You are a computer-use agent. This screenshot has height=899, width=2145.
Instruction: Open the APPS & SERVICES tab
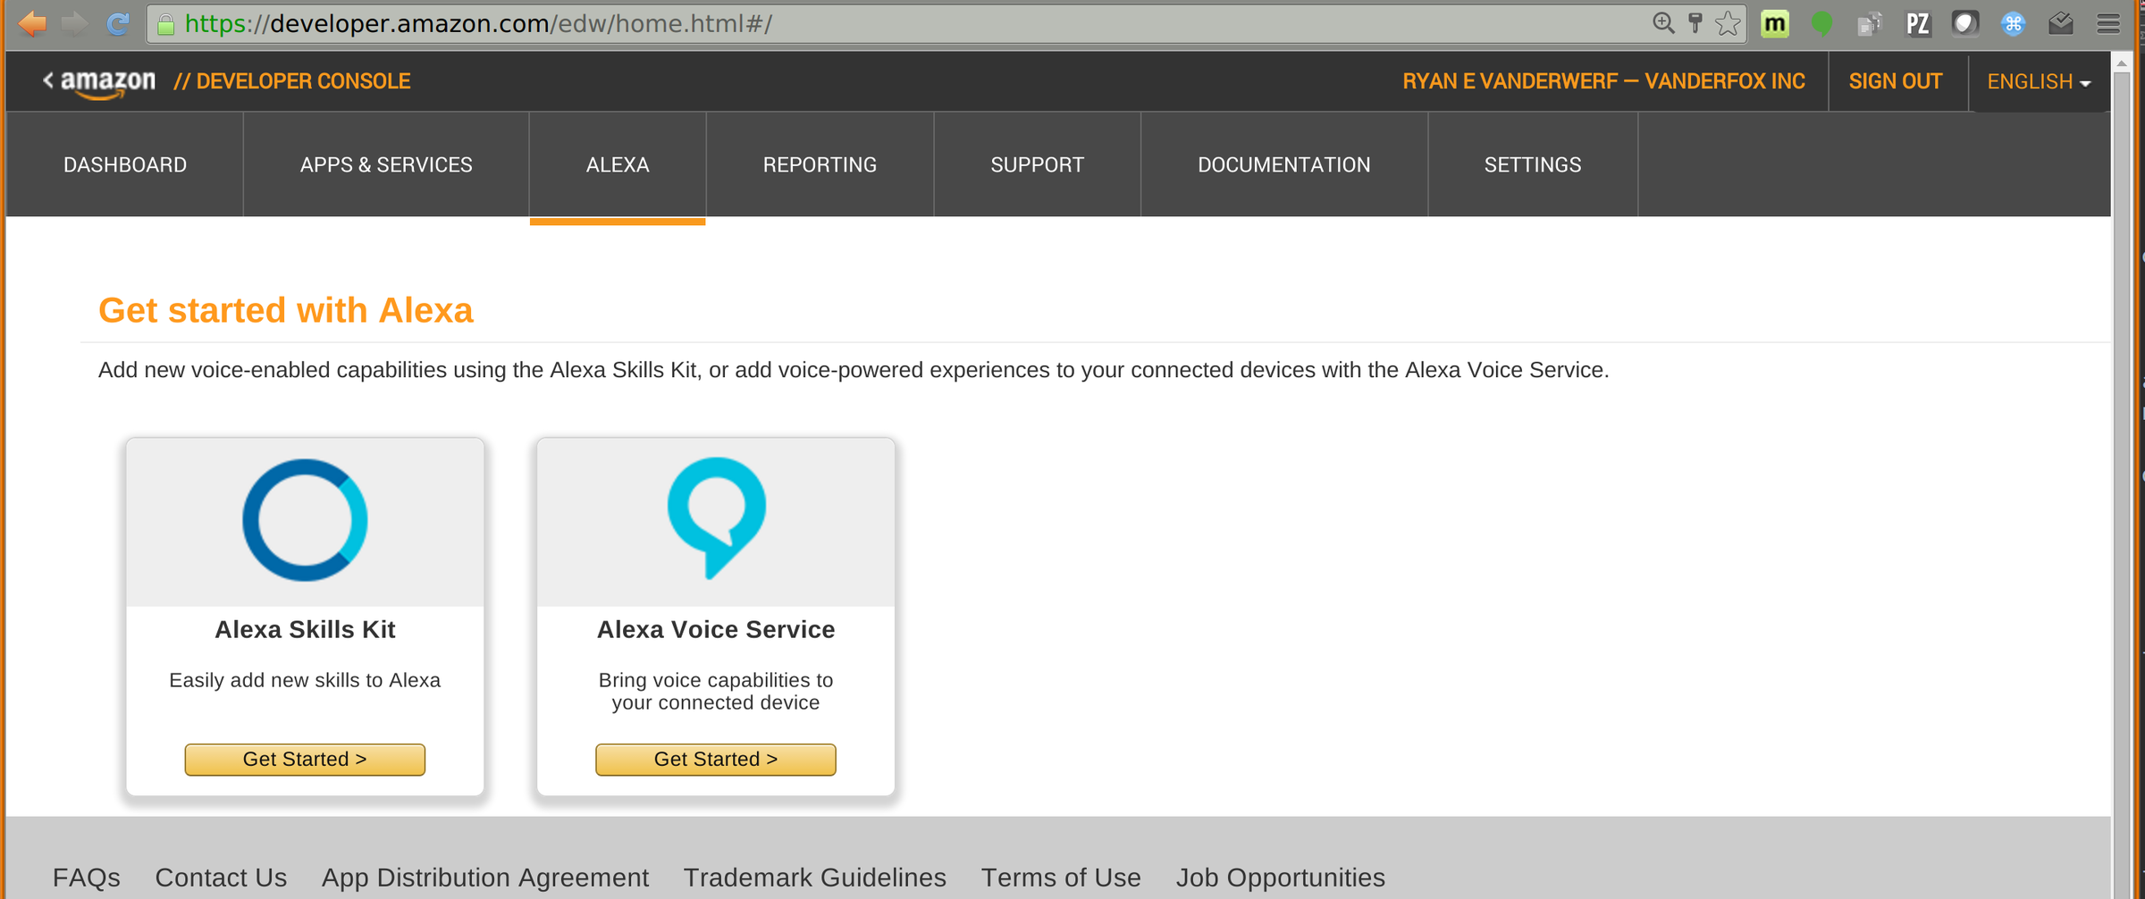(x=386, y=164)
